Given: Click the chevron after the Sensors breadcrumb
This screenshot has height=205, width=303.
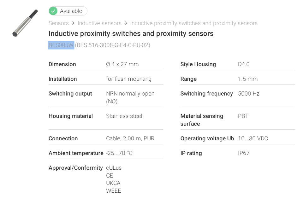Looking at the screenshot, I should pos(73,23).
